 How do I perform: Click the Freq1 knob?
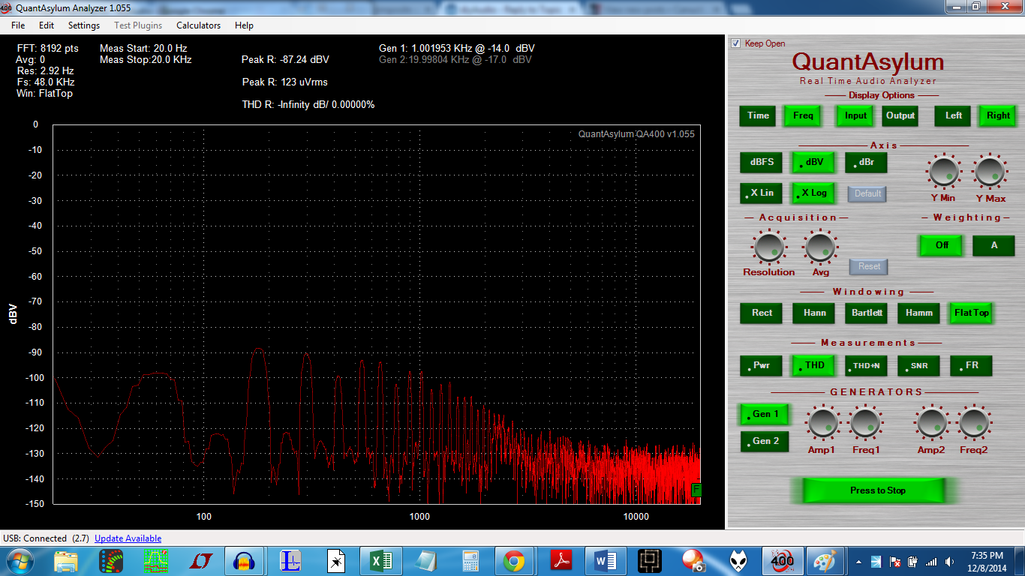coord(865,424)
